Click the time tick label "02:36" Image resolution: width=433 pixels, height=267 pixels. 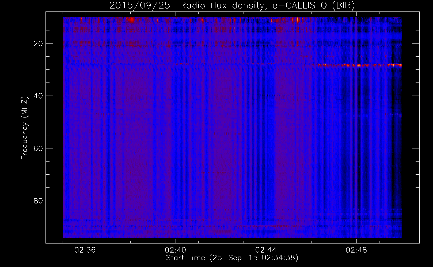tap(85, 250)
